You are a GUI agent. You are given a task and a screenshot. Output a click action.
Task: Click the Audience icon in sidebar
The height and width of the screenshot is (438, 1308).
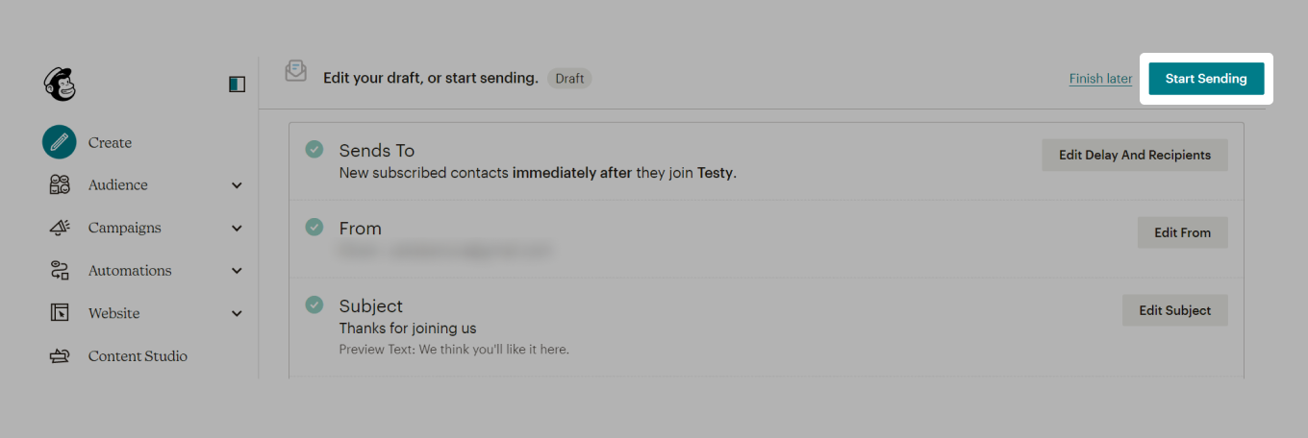[x=60, y=185]
